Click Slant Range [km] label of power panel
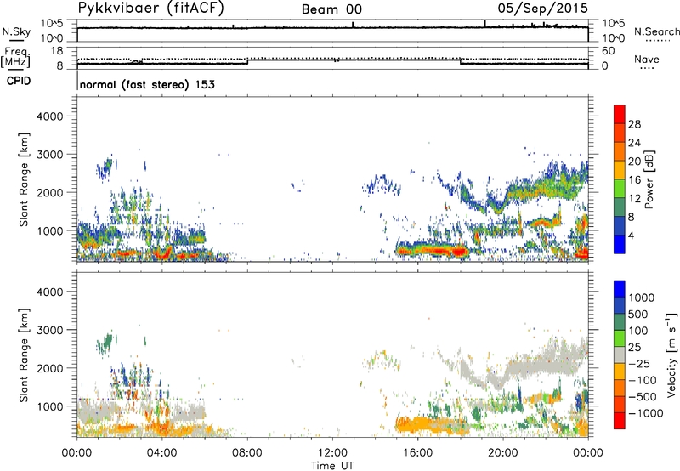 click(24, 179)
